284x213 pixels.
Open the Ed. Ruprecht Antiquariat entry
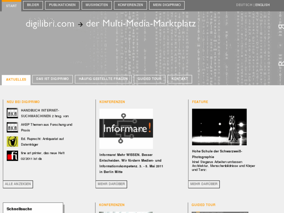point(42,141)
